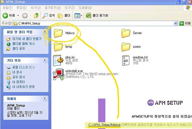Click the grayed Forward arrow icon
The width and height of the screenshot is (192, 129).
[25, 15]
